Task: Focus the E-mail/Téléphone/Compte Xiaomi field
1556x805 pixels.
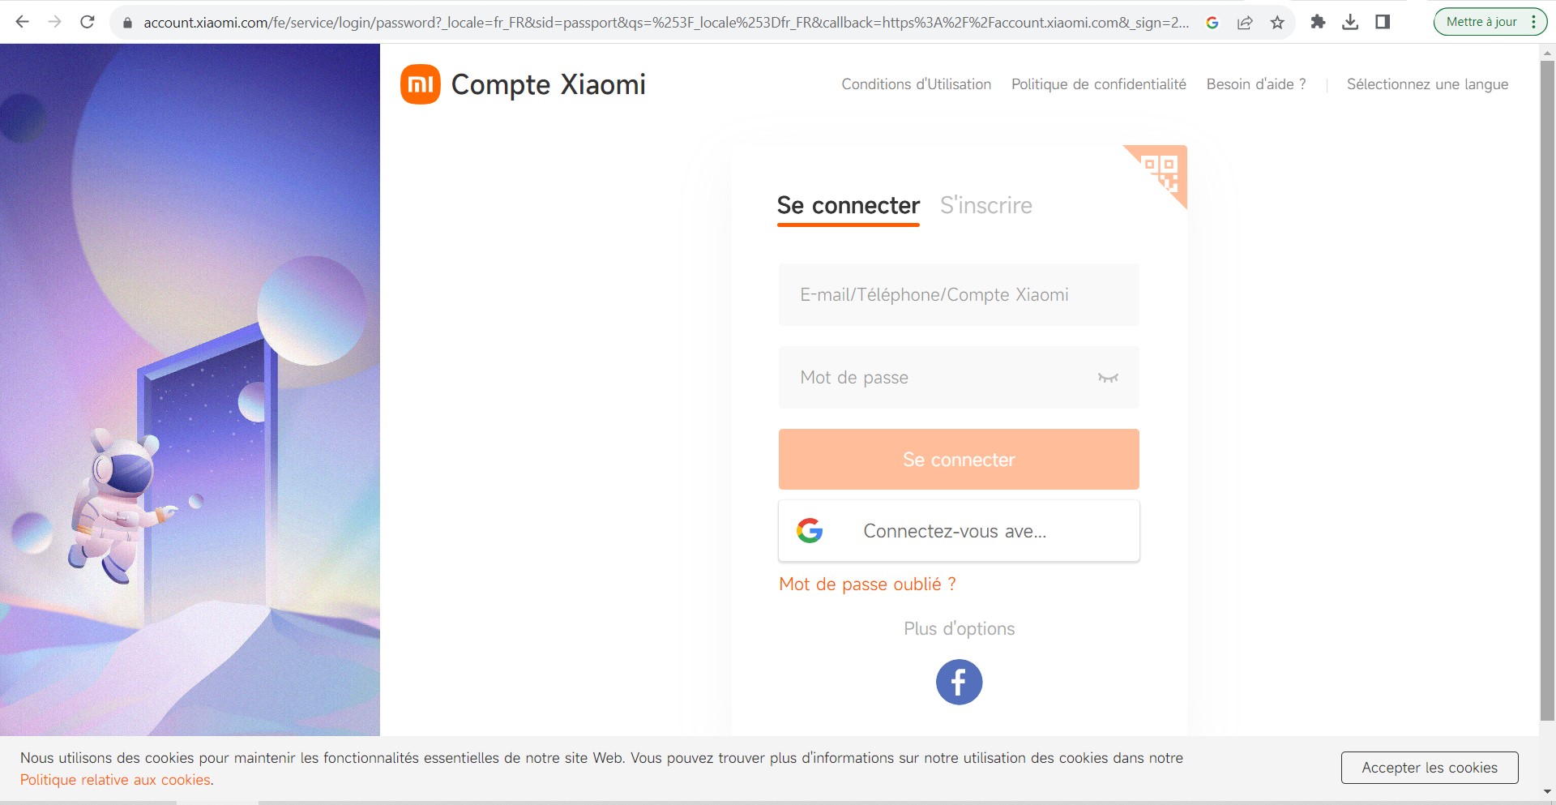Action: coord(959,295)
